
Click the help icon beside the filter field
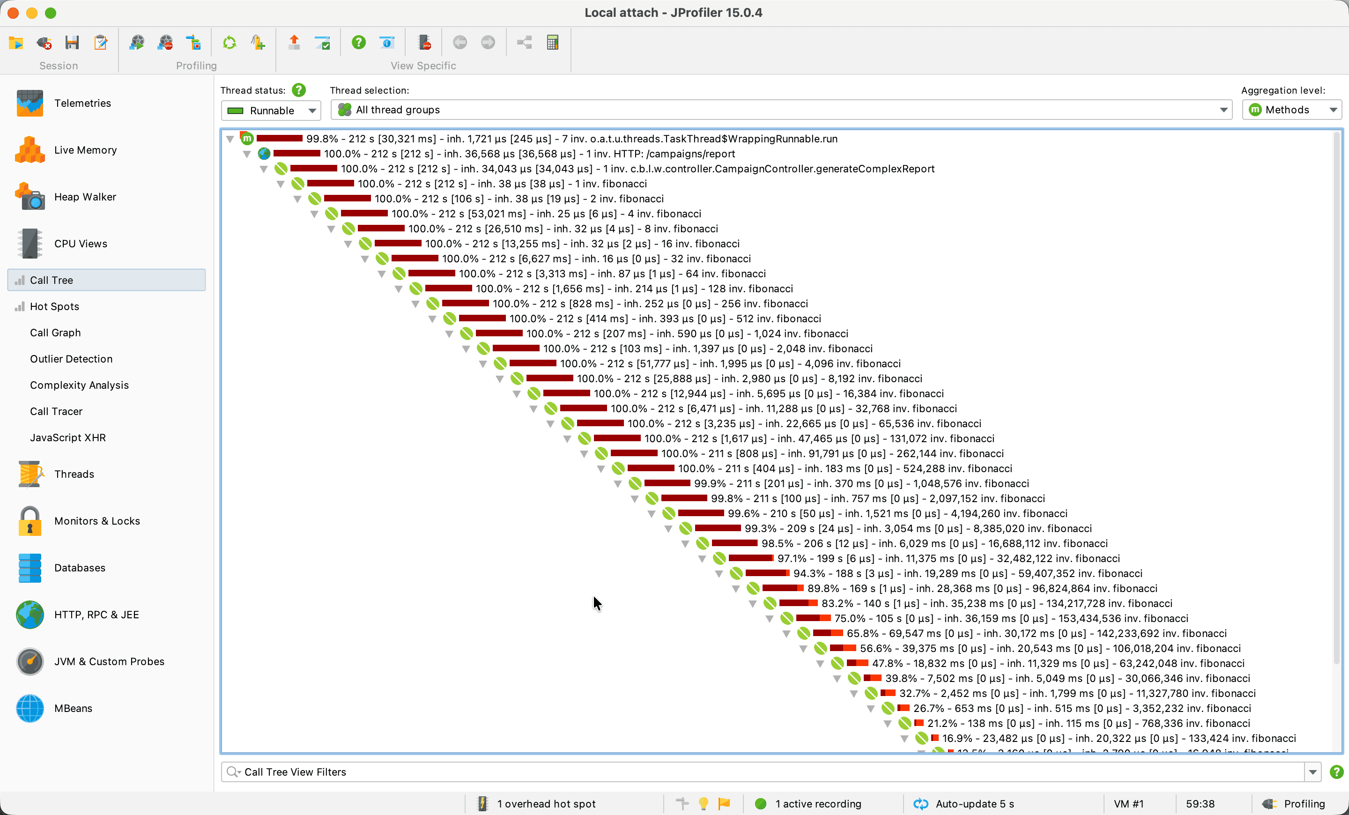(x=1336, y=772)
